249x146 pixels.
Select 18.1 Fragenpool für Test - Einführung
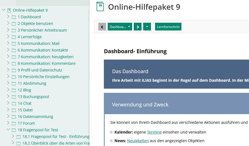point(56,137)
